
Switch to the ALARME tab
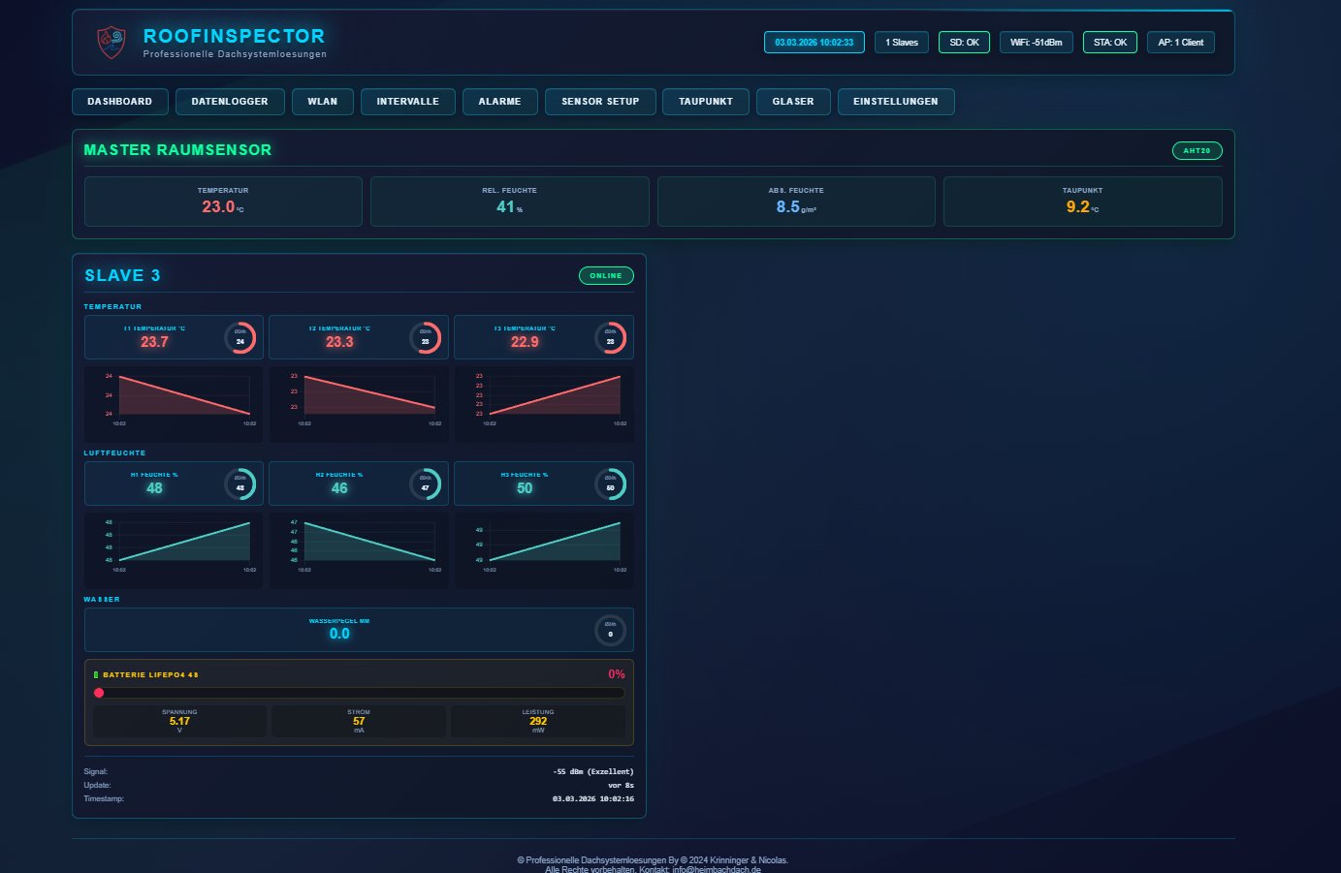[500, 101]
